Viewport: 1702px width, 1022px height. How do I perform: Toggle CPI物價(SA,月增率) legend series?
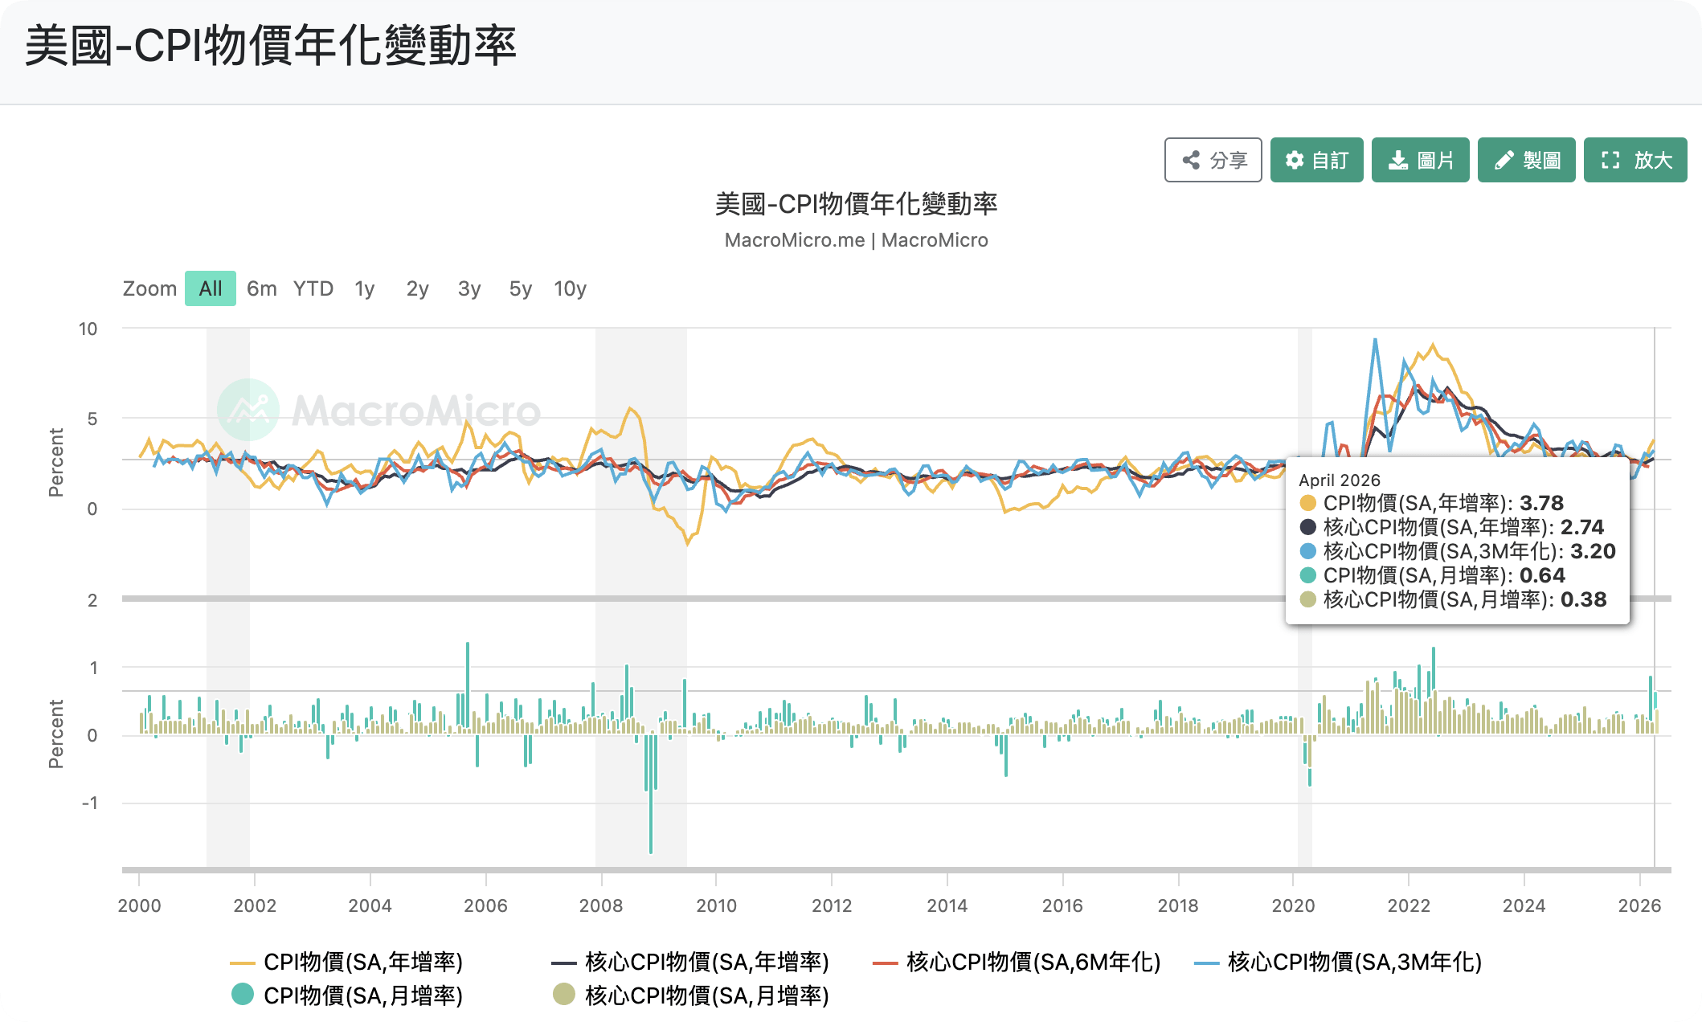coord(346,995)
